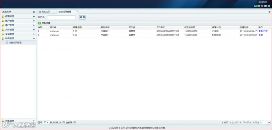Click the green 发起结算 icon

40,23
